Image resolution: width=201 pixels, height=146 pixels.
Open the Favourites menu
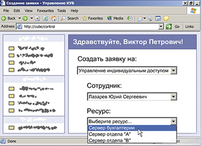point(45,11)
